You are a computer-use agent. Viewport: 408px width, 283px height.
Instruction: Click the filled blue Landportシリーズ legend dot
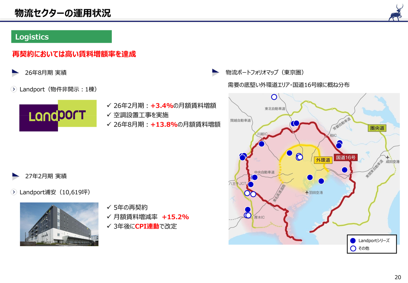point(353,241)
